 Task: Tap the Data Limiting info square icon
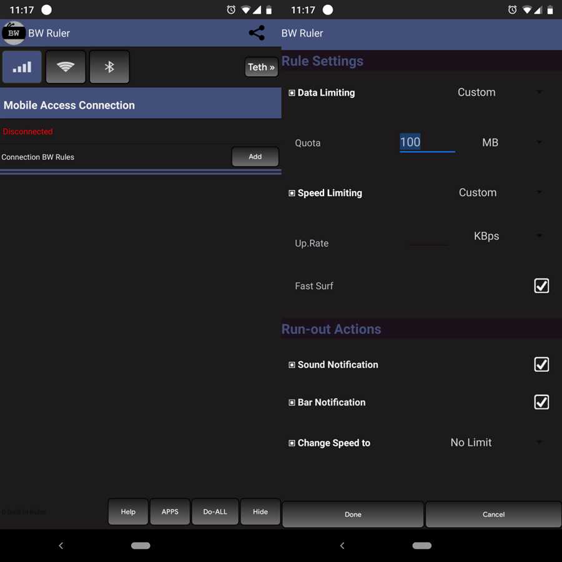pyautogui.click(x=292, y=93)
